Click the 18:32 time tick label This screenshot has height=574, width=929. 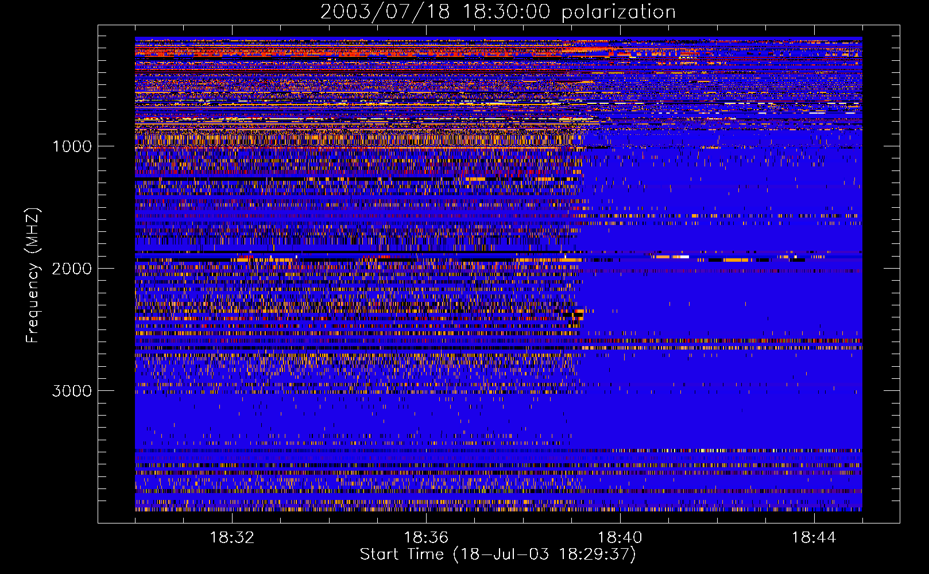232,538
